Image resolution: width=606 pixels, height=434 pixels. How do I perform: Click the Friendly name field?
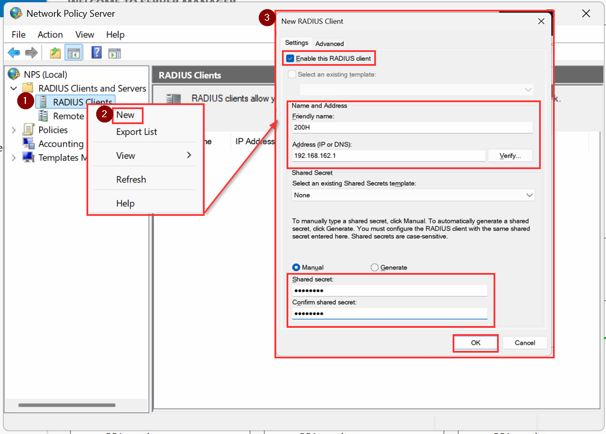pos(412,128)
